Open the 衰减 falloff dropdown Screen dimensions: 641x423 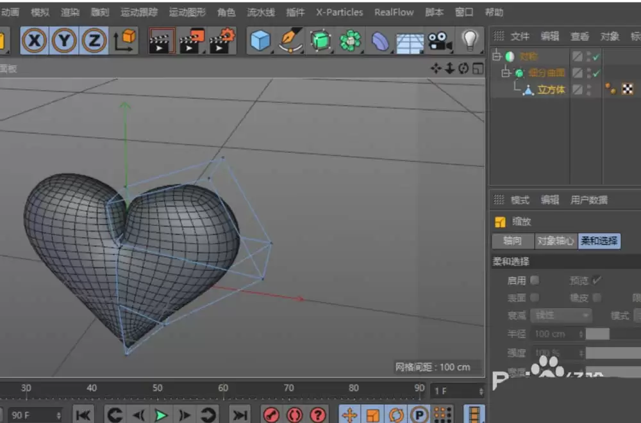click(561, 315)
